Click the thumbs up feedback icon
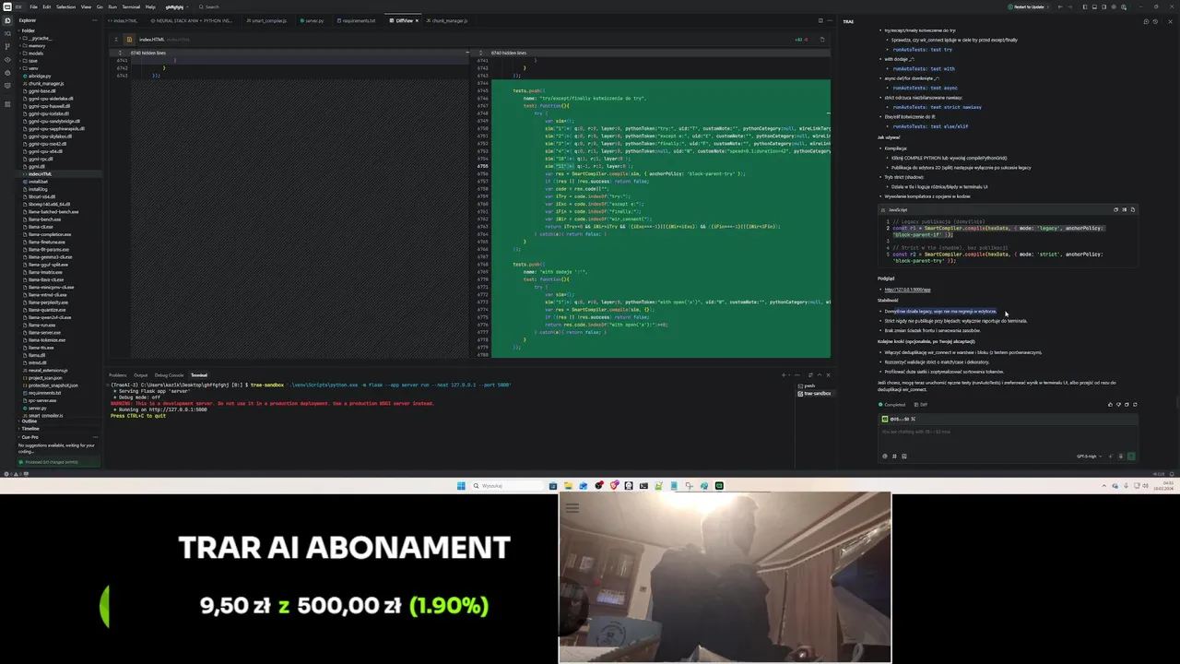 pyautogui.click(x=1110, y=404)
